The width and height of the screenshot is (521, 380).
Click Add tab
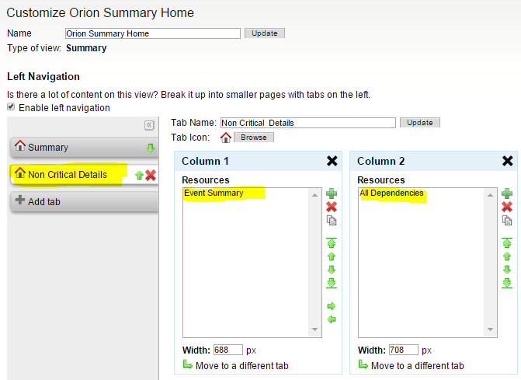tap(84, 201)
